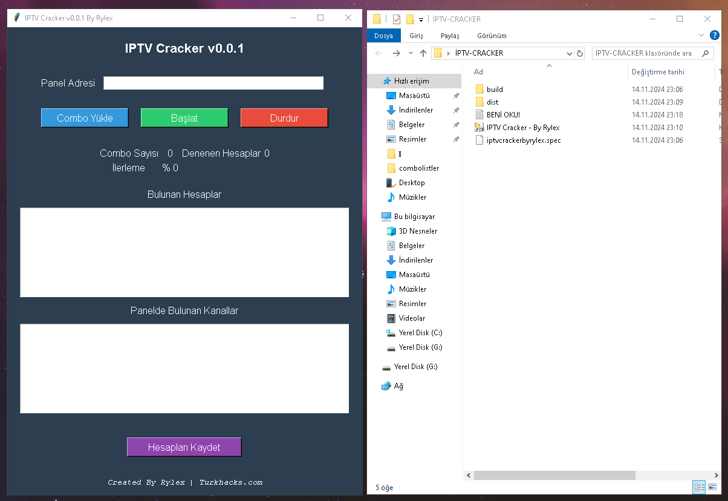Go forward in Explorer navigation
The width and height of the screenshot is (728, 501).
coord(396,53)
